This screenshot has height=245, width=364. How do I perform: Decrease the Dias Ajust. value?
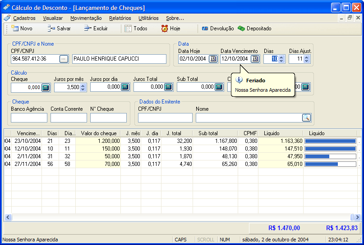307,61
